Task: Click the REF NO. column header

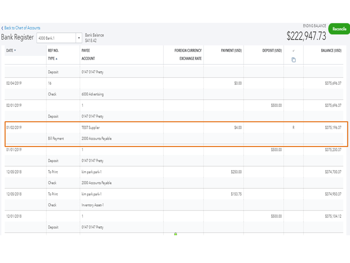Action: [53, 51]
